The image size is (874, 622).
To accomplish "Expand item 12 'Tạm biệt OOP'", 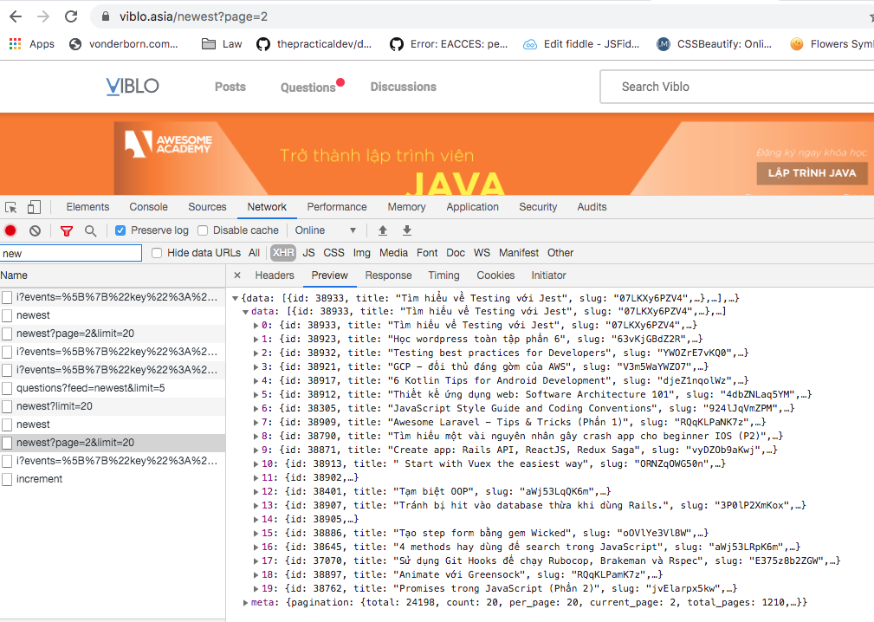I will pos(256,491).
